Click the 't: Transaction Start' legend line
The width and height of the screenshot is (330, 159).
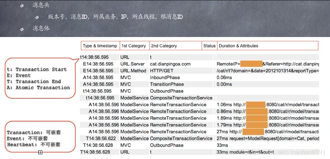[37, 69]
